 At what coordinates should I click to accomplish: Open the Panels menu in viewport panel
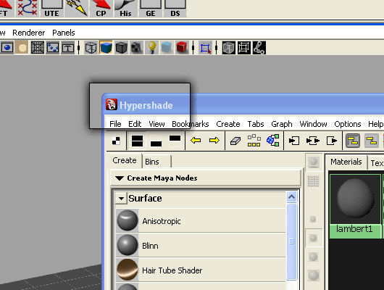[x=64, y=33]
